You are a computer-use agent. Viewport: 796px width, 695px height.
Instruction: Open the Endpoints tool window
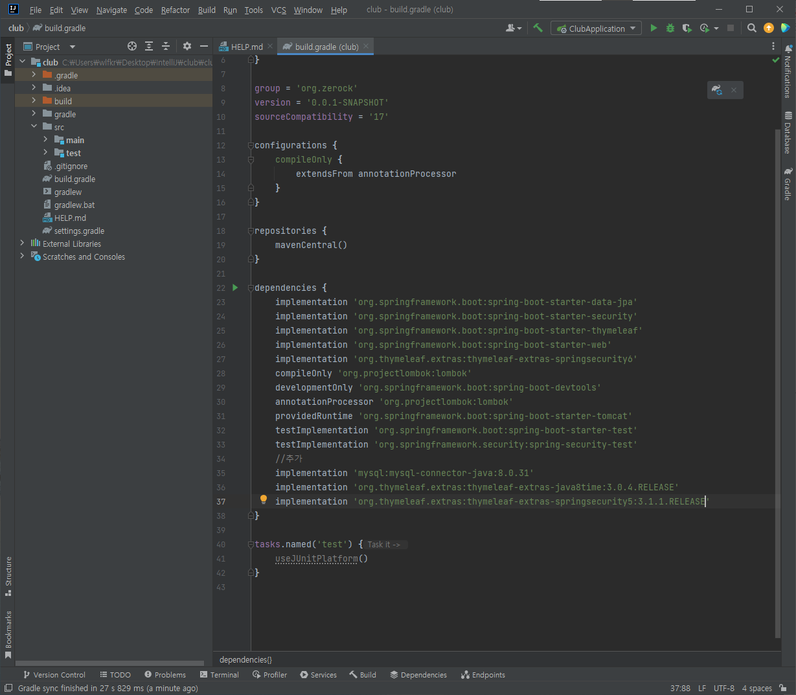[483, 675]
